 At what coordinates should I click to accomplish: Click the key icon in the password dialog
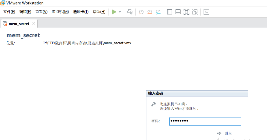(153, 104)
